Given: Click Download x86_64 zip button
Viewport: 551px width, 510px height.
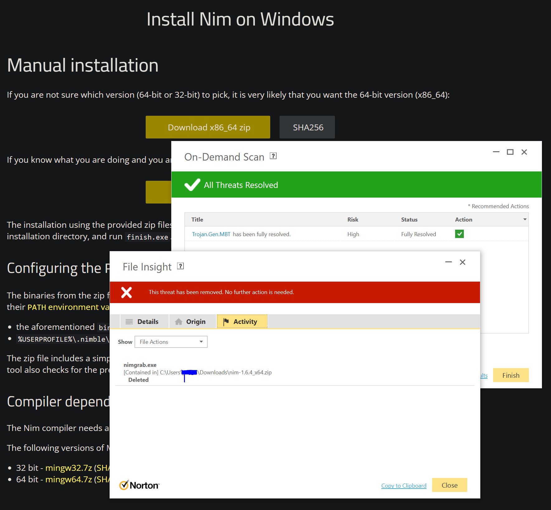Looking at the screenshot, I should coord(208,127).
